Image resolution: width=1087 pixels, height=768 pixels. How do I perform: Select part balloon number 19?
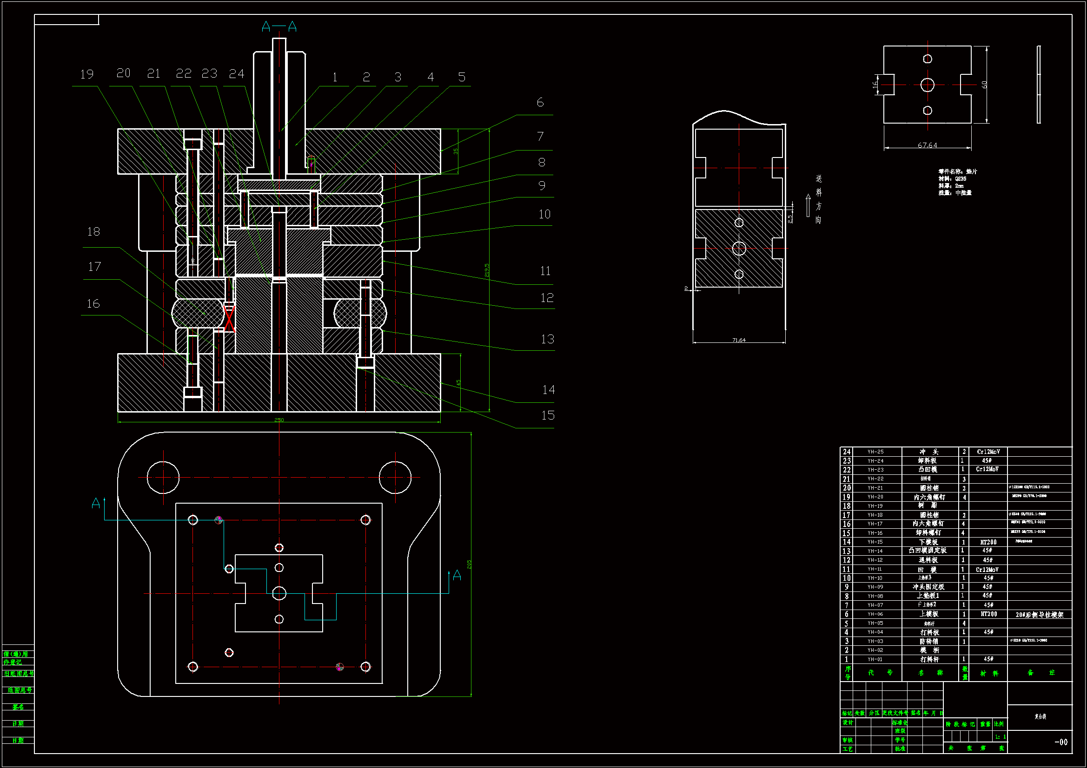86,74
